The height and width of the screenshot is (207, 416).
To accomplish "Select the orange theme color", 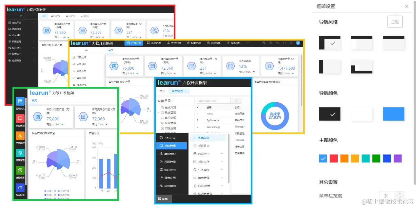I will pyautogui.click(x=344, y=159).
